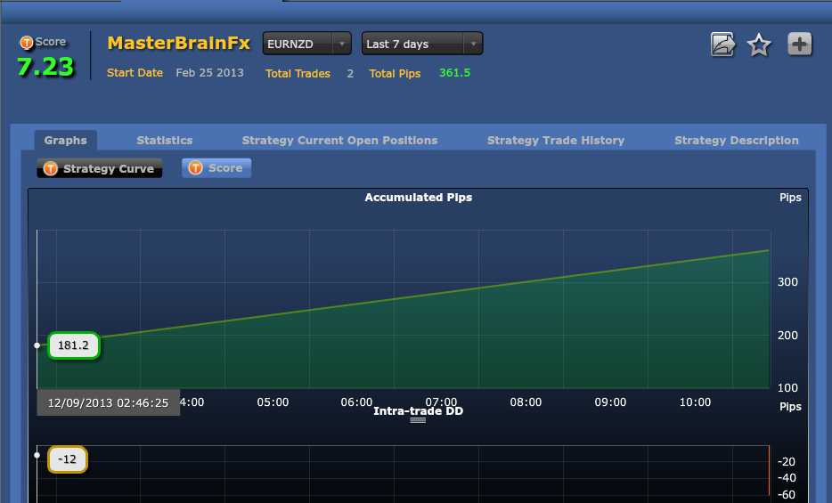Click the 12/09/2013 02:46:25 timestamp tooltip
The image size is (832, 503).
109,402
